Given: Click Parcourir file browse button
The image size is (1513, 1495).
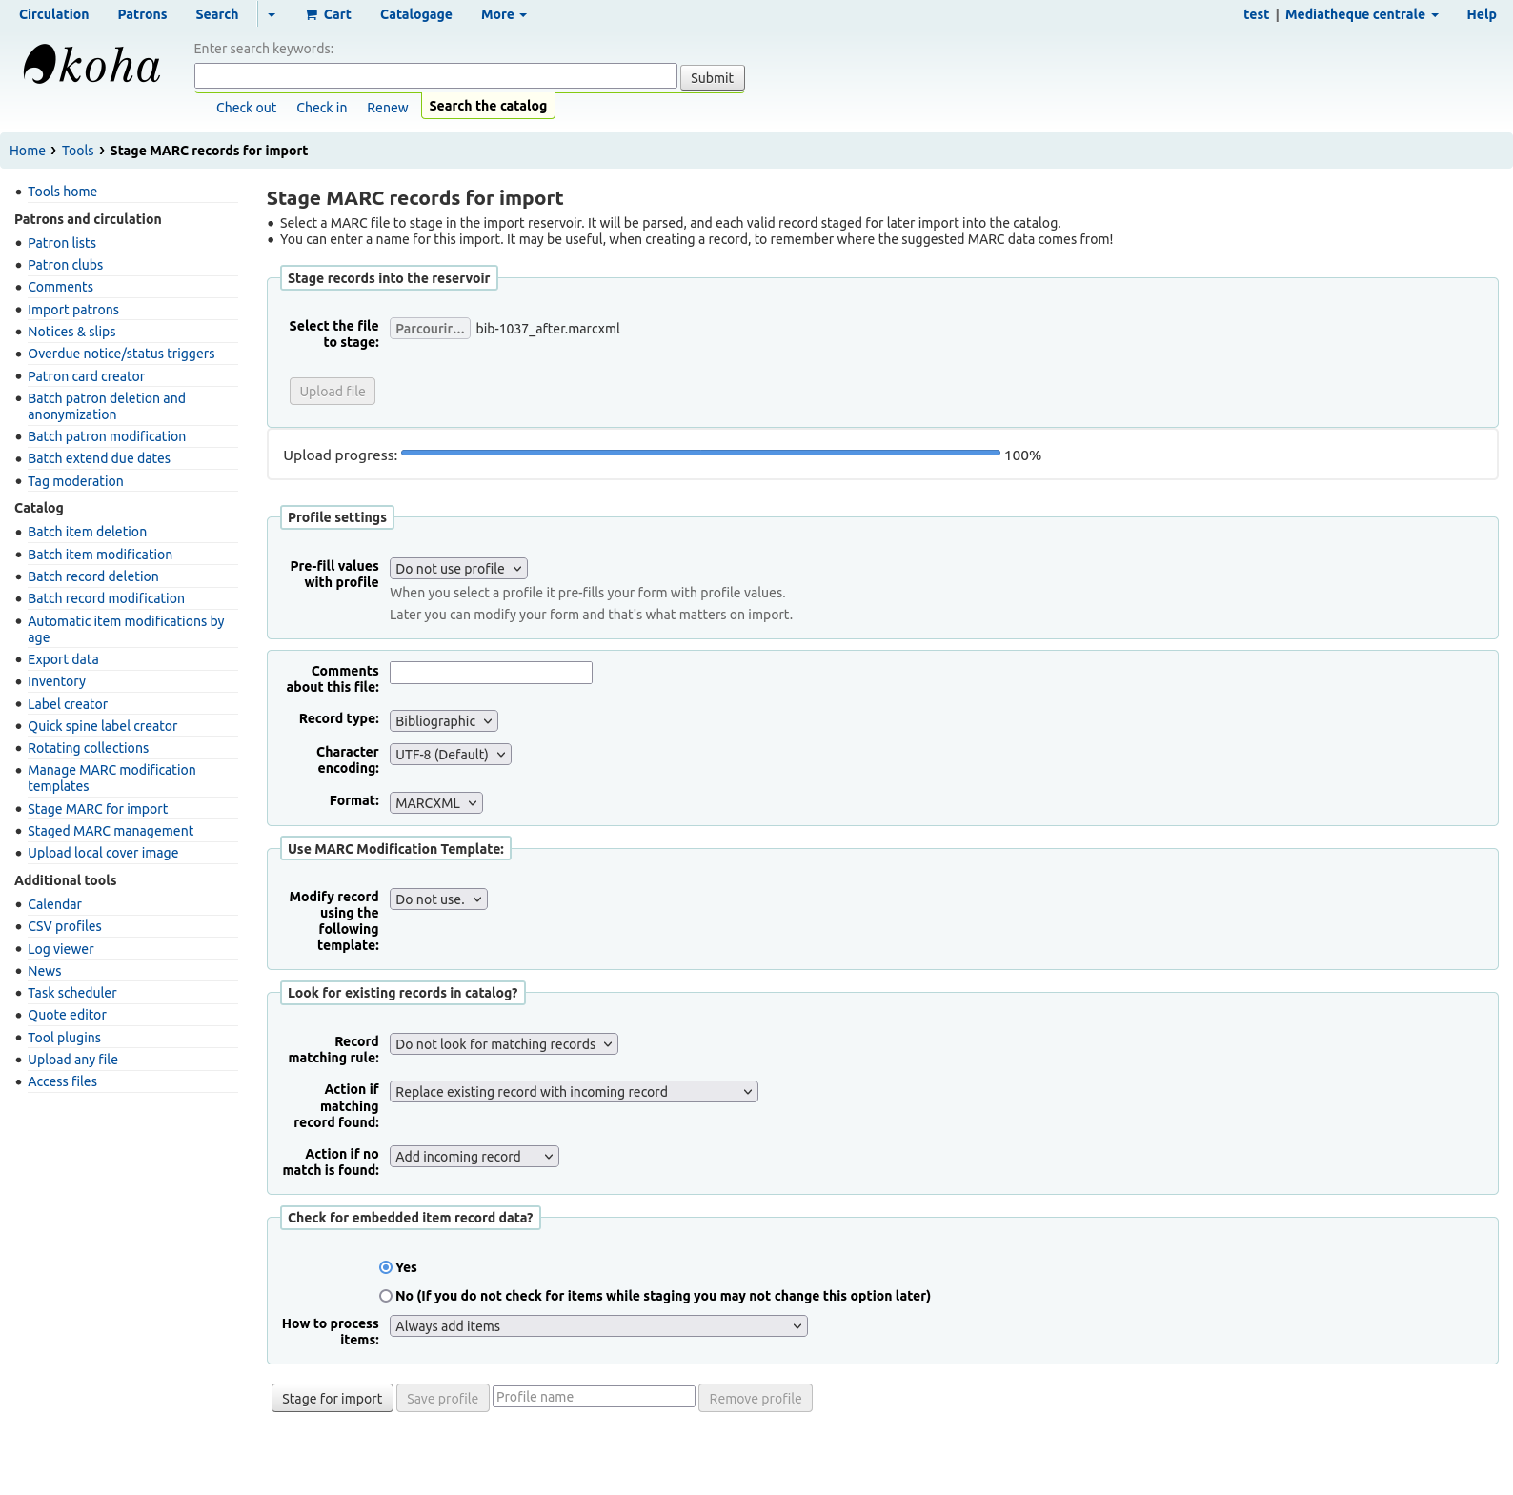Looking at the screenshot, I should [x=430, y=329].
